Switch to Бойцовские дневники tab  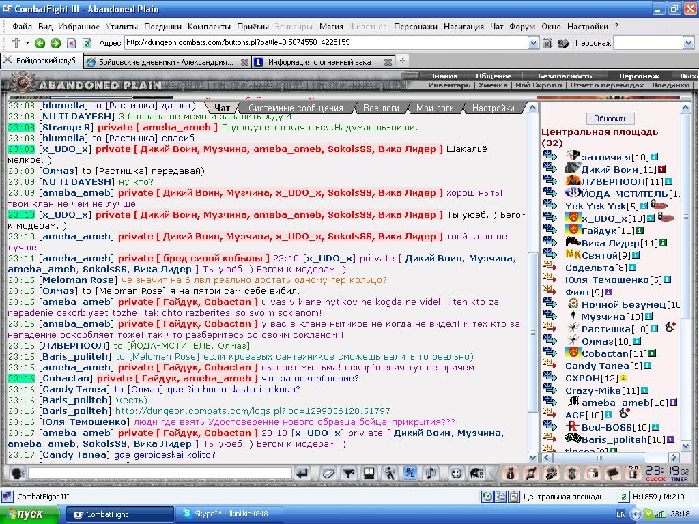tap(165, 62)
